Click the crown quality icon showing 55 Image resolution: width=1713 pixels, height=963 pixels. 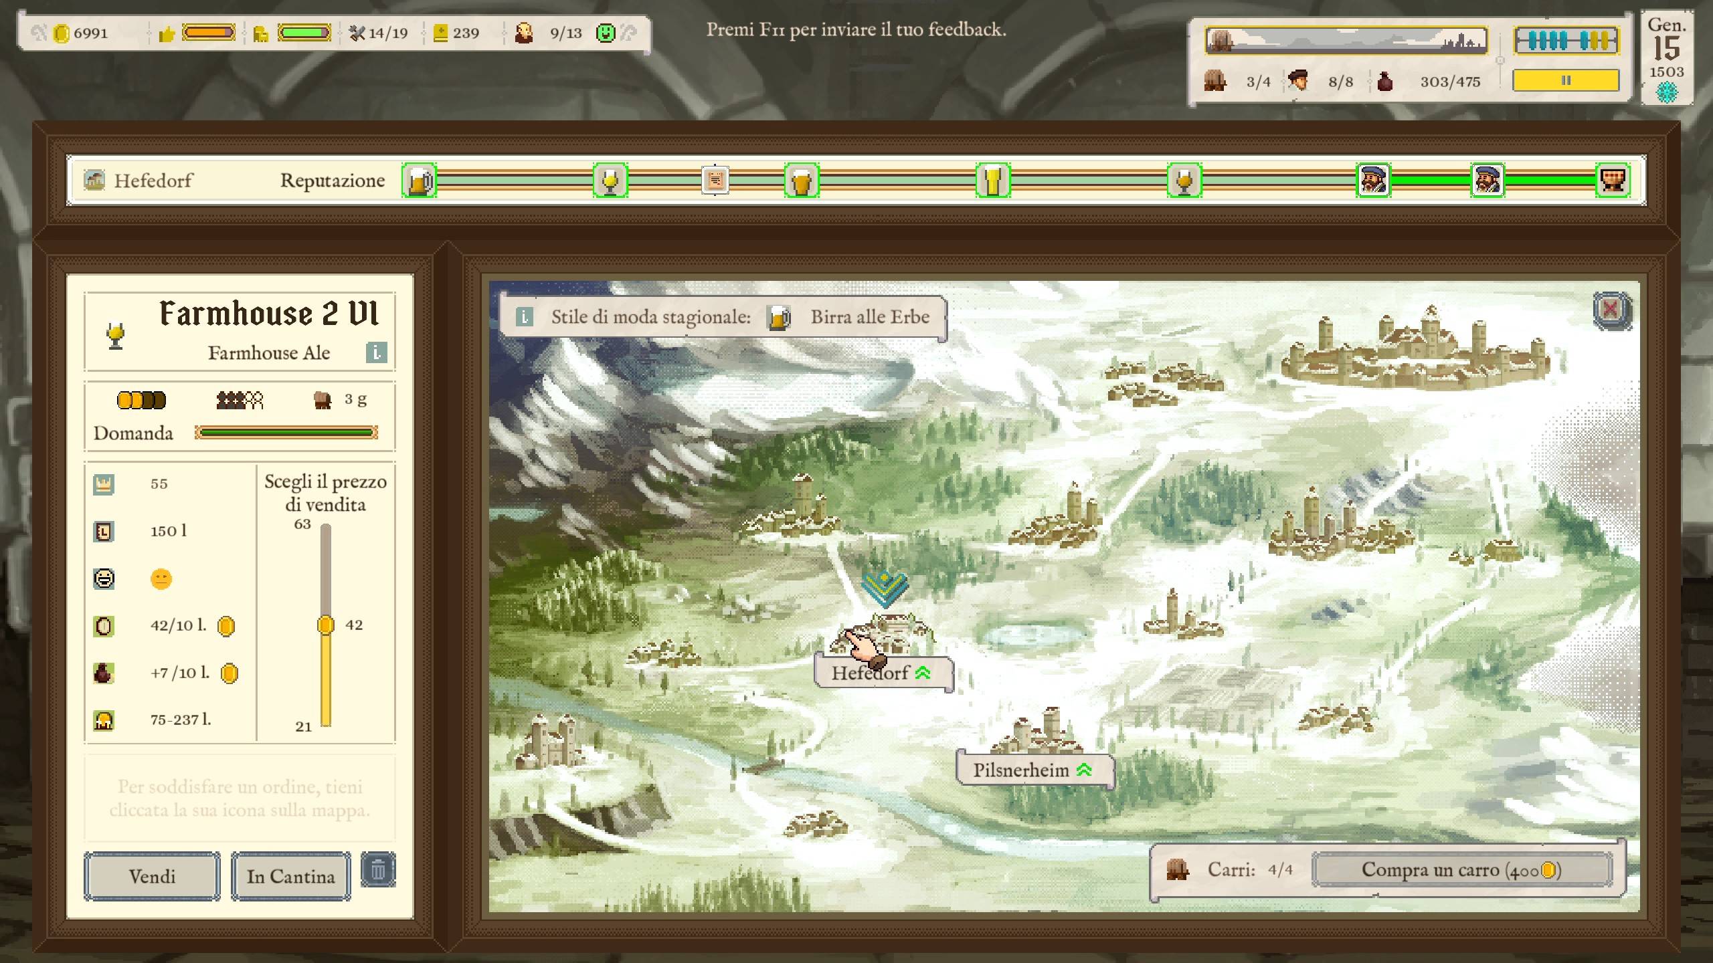pyautogui.click(x=104, y=484)
